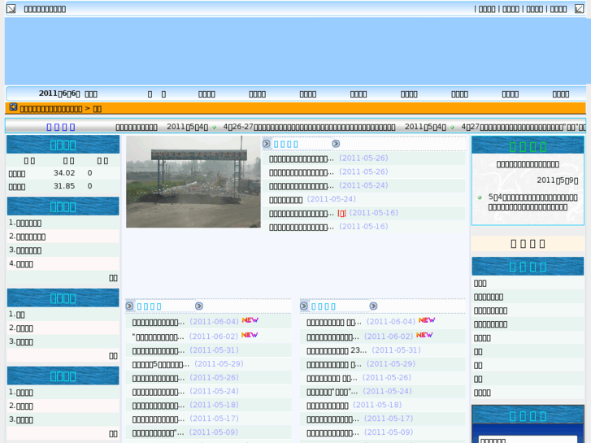Click the 31.85 value in the table
The width and height of the screenshot is (591, 443).
click(64, 186)
